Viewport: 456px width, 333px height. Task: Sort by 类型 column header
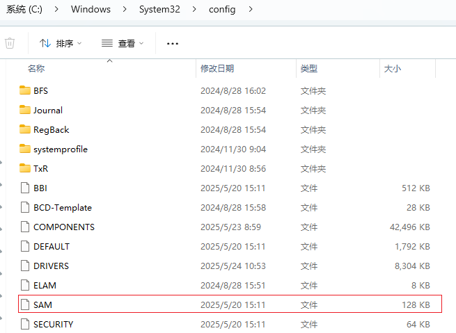coord(309,69)
